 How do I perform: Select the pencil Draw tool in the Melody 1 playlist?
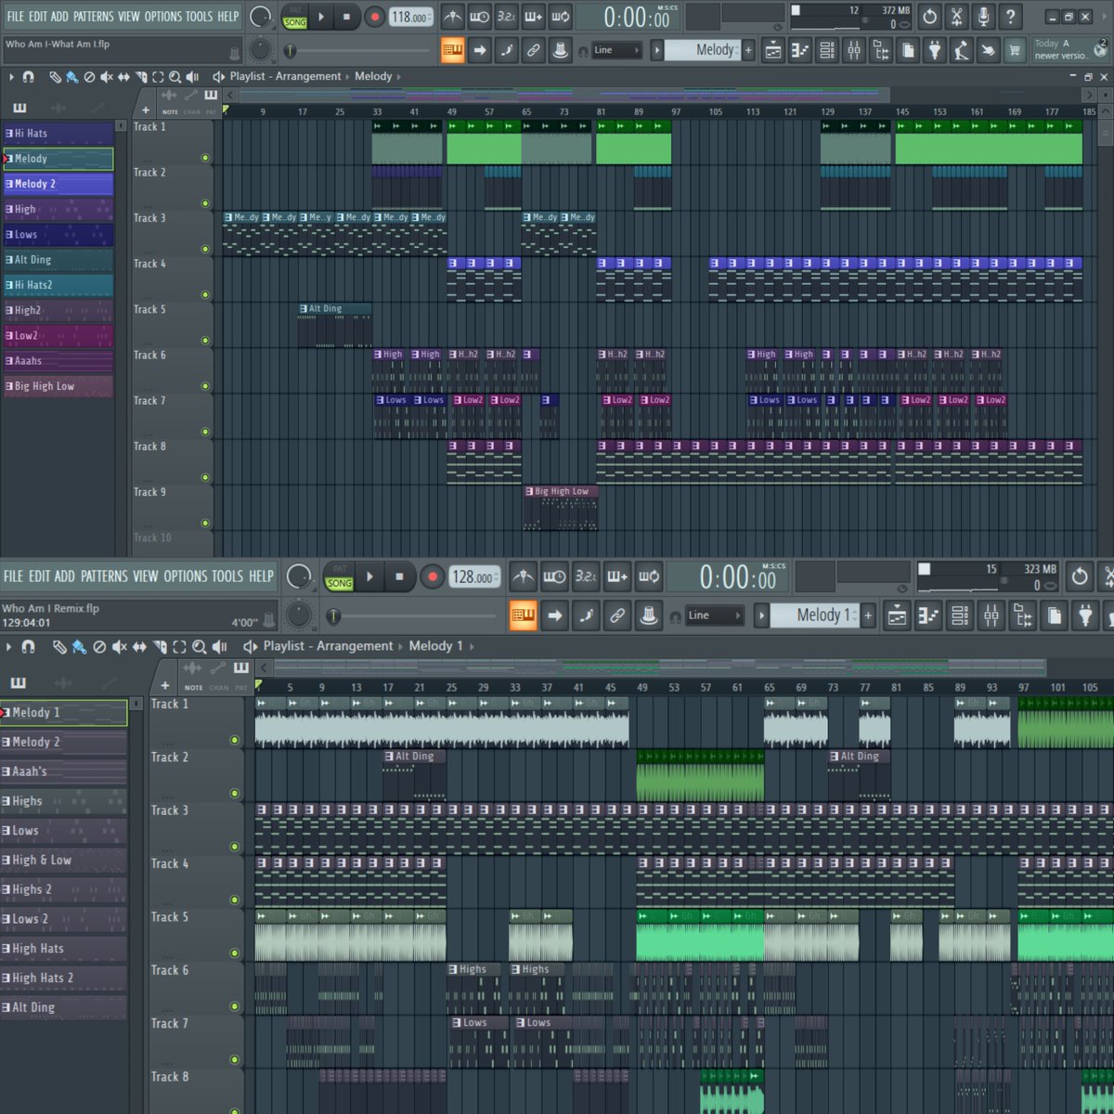tap(59, 646)
